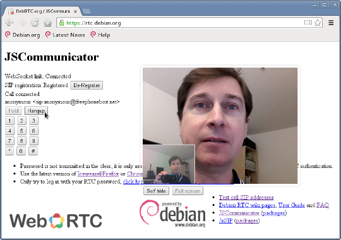Click the Debian swirl icon beside Latest News

(x=48, y=35)
